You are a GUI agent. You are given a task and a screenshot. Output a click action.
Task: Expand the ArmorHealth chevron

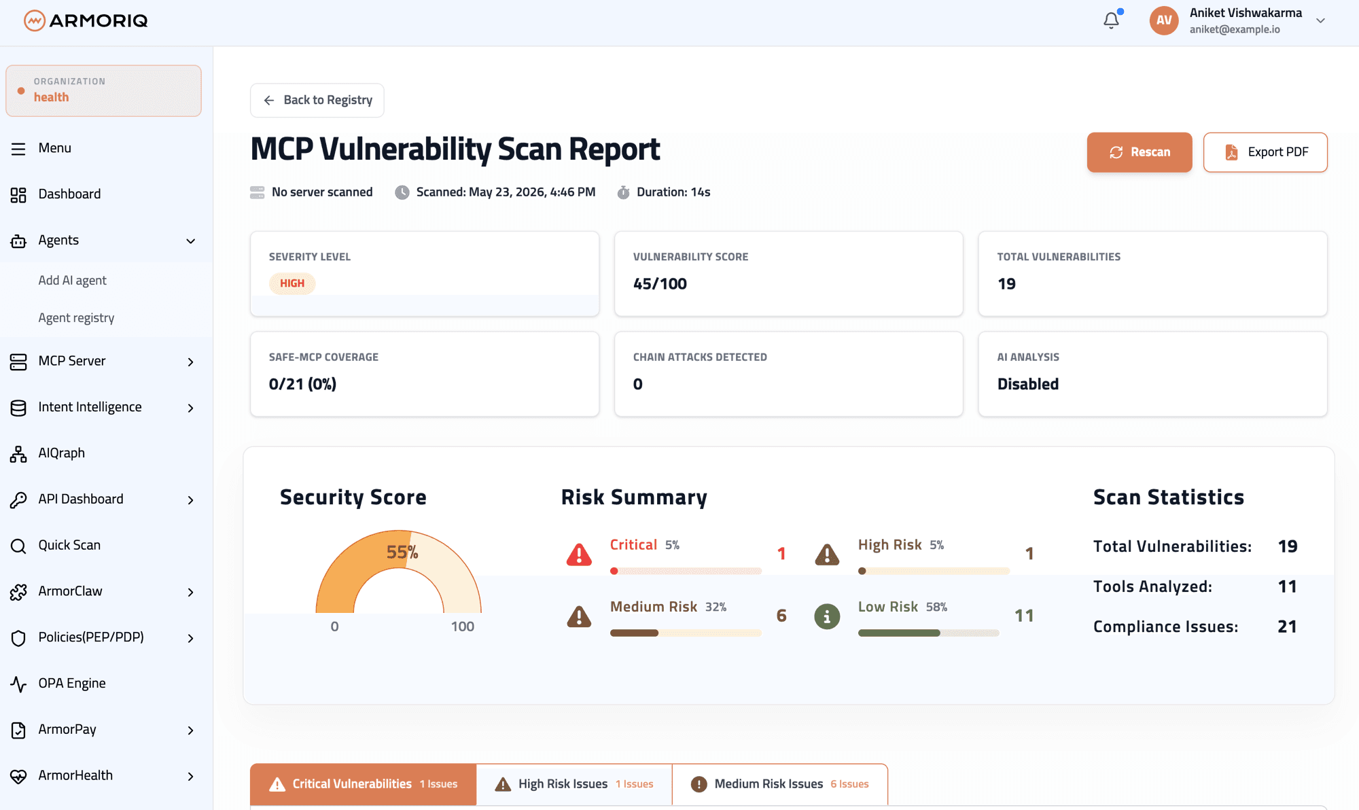(x=191, y=776)
